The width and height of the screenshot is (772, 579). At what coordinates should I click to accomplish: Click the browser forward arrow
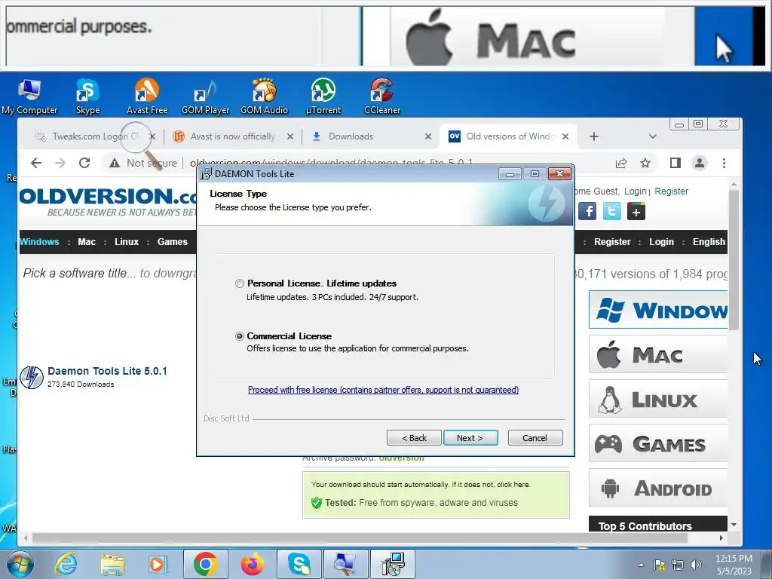pyautogui.click(x=60, y=163)
